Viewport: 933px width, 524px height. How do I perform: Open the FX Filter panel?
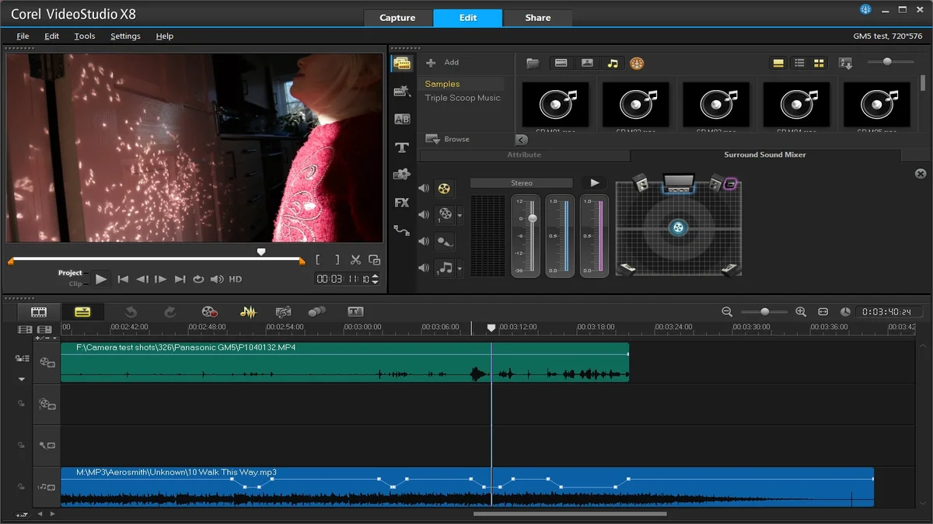click(402, 203)
